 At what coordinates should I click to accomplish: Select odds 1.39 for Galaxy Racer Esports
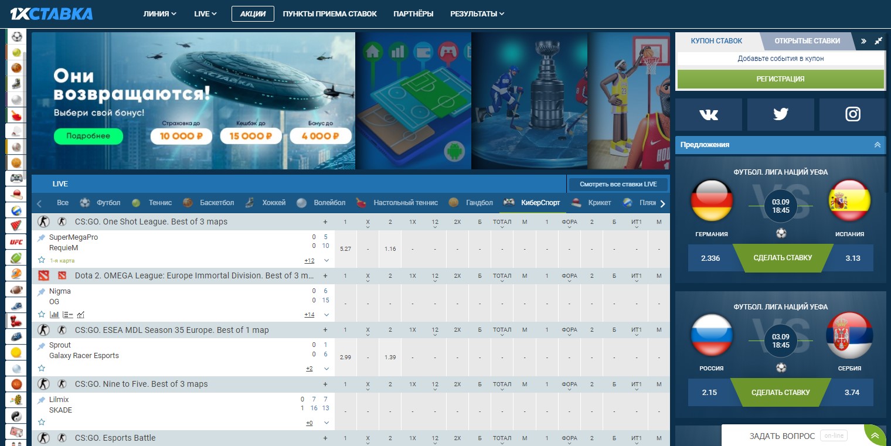[390, 358]
